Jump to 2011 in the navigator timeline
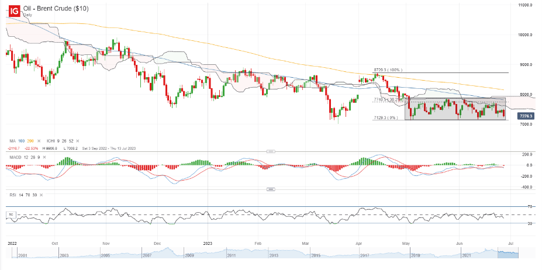Viewport: 542px width, 270px height. tap(232, 255)
